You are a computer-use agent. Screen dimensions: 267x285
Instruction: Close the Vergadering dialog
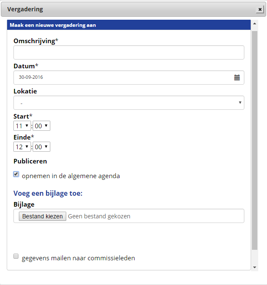tap(260, 10)
